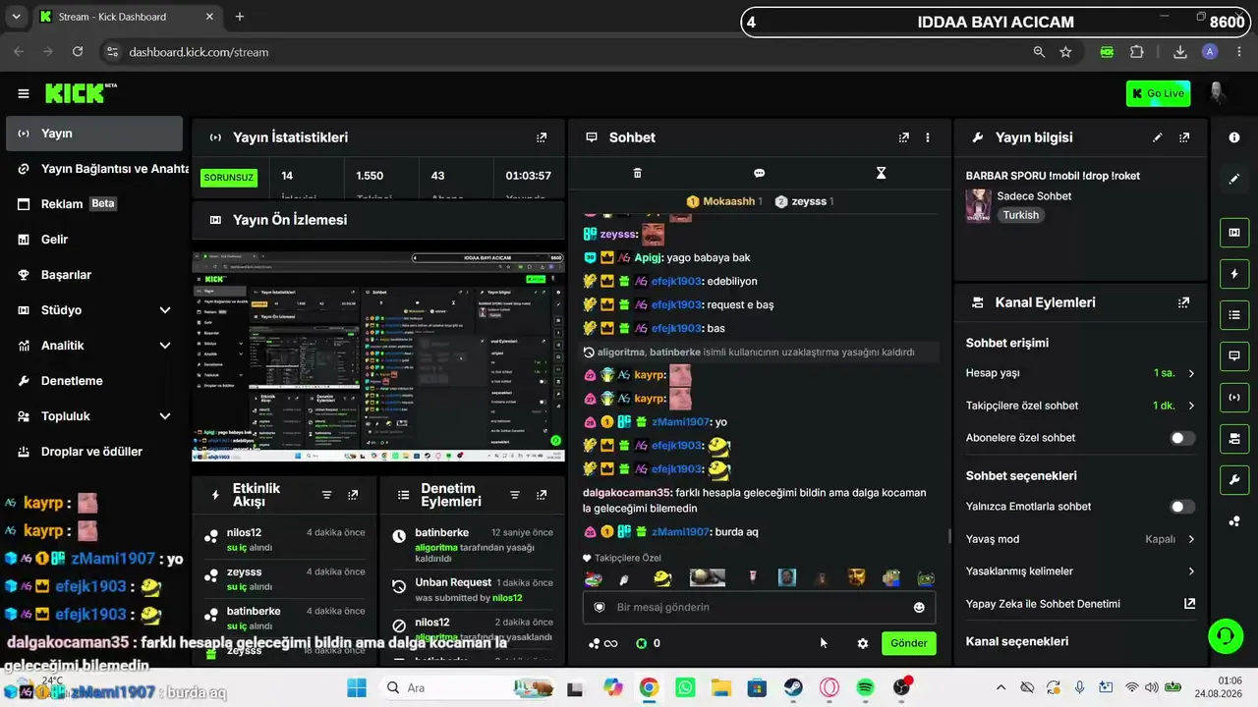This screenshot has height=707, width=1258.
Task: Toggle the chat widget in right rail
Action: click(x=1234, y=355)
